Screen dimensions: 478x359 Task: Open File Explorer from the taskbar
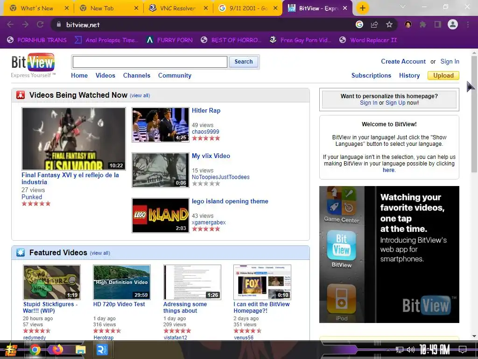[x=80, y=350]
